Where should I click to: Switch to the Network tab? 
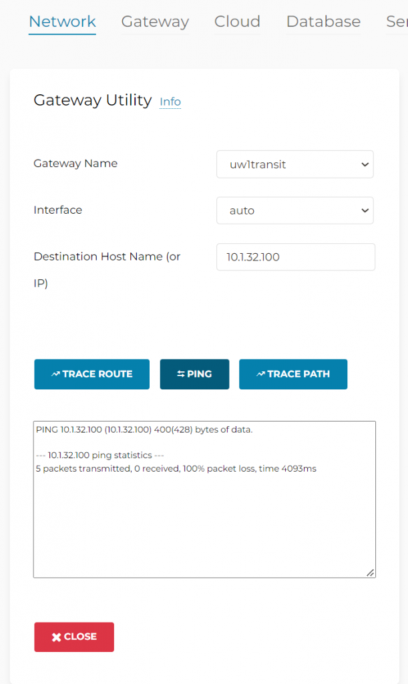click(62, 21)
